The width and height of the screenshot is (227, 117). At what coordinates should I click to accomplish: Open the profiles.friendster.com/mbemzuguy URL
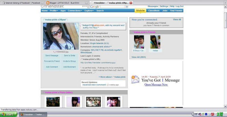[98, 63]
